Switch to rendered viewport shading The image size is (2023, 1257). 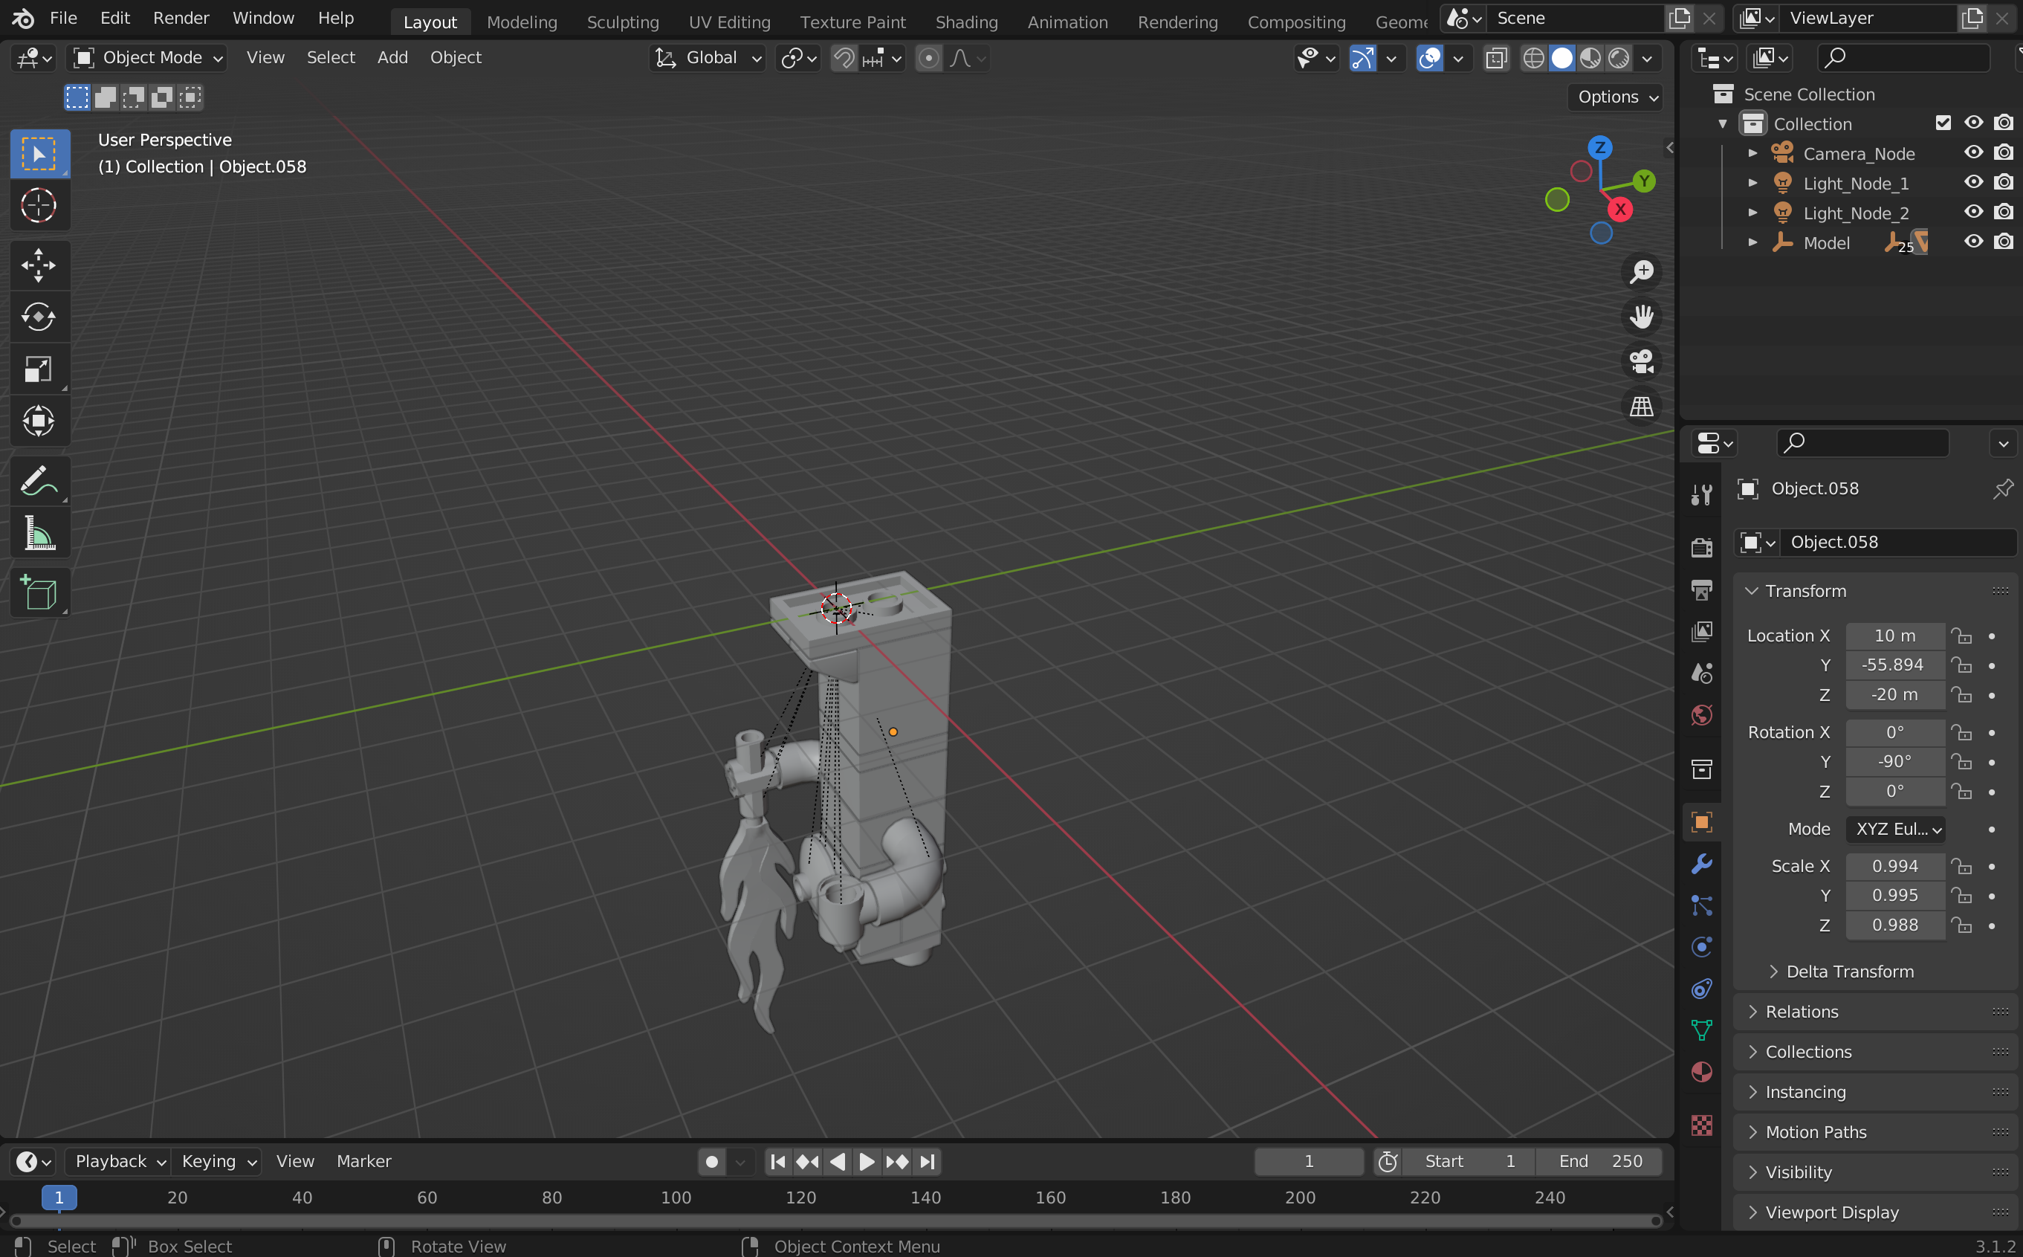tap(1619, 58)
